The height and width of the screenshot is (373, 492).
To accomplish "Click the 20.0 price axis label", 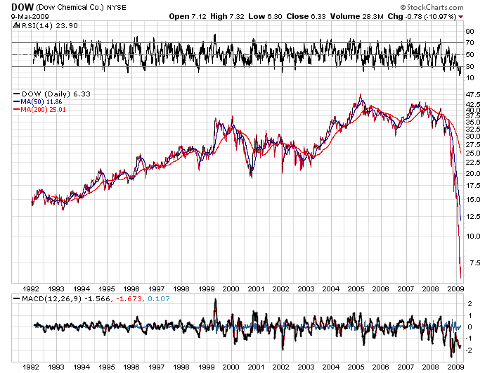I will 473,173.
